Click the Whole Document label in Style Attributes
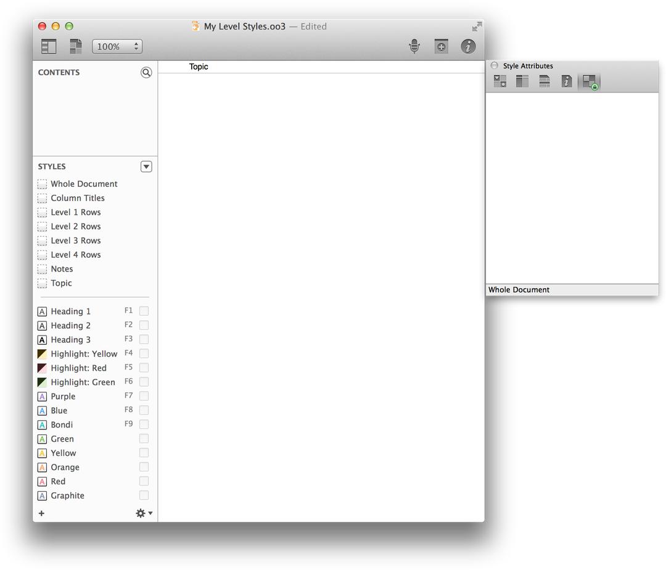The height and width of the screenshot is (570, 666). click(x=519, y=290)
